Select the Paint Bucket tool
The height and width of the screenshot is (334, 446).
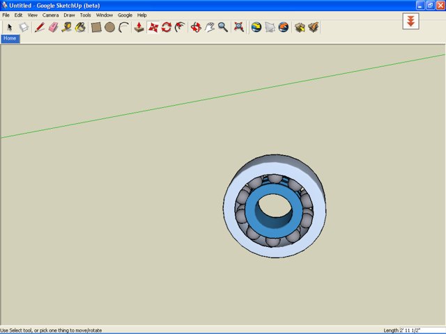(x=81, y=27)
